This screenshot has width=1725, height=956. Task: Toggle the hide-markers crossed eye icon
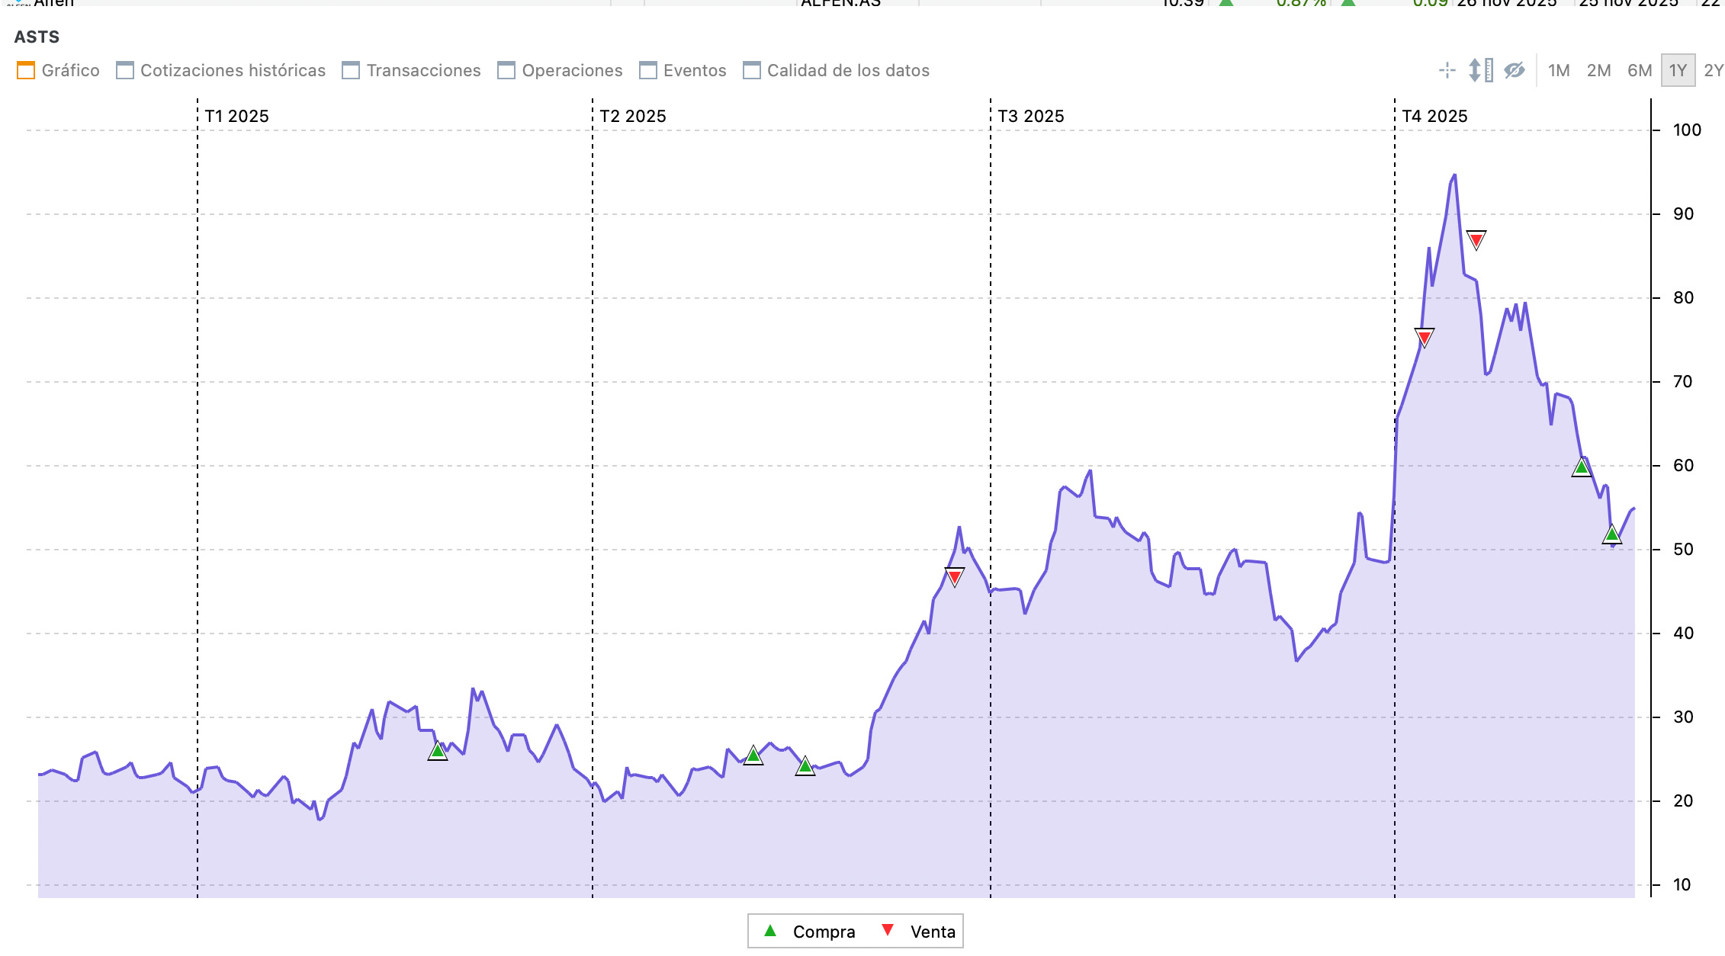coord(1514,71)
